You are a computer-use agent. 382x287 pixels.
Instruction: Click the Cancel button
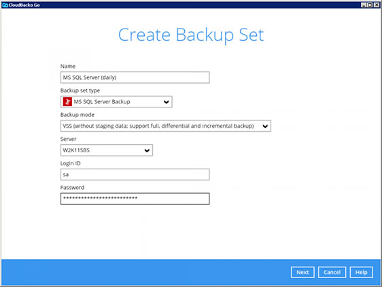[x=332, y=272]
